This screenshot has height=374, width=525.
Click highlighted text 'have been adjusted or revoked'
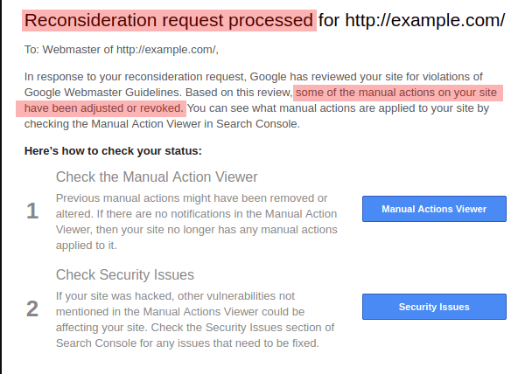(x=103, y=108)
